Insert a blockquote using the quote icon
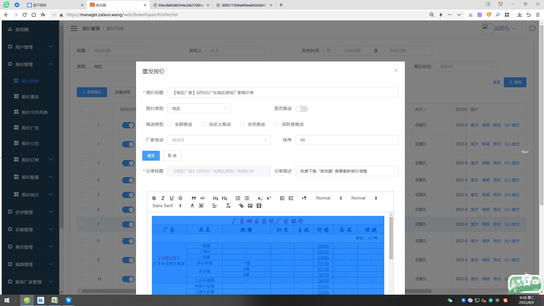The height and width of the screenshot is (306, 544). coord(194,198)
